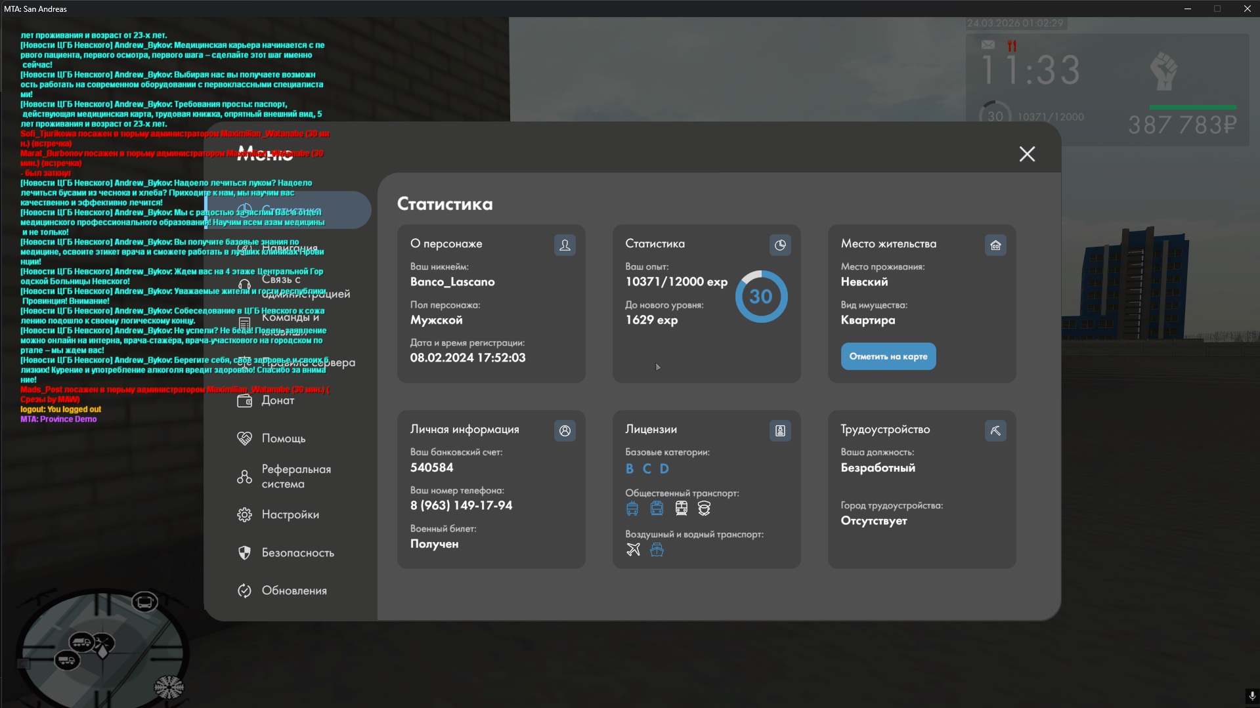Click the envelope mail icon in HUD
The image size is (1260, 708).
[x=988, y=45]
